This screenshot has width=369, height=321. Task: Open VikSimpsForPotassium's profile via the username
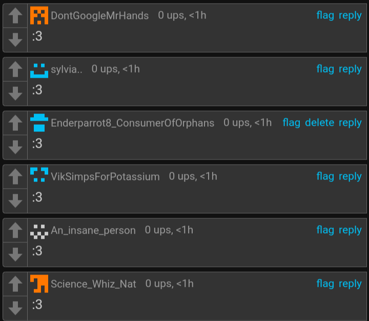click(x=105, y=177)
